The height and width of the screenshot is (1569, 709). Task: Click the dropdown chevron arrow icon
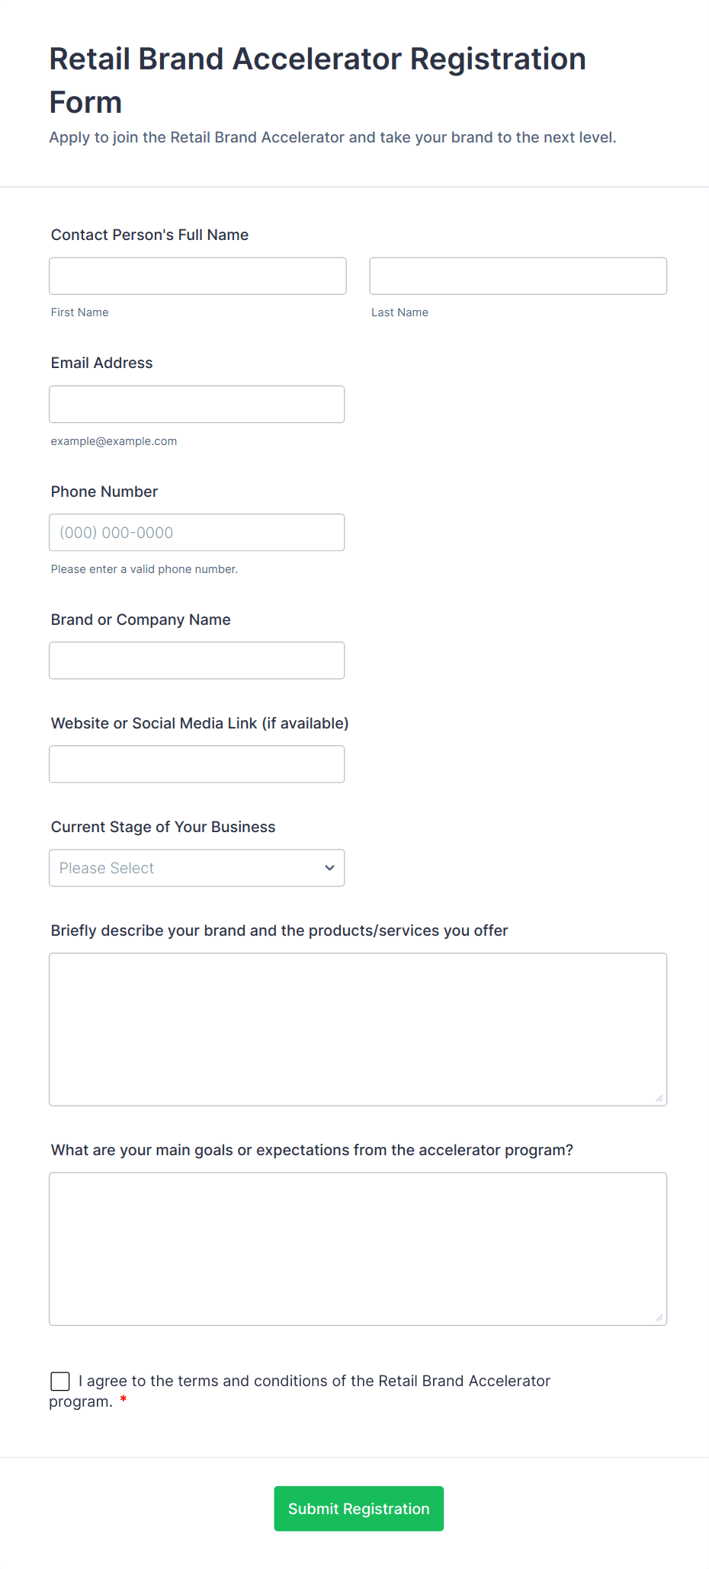point(329,868)
